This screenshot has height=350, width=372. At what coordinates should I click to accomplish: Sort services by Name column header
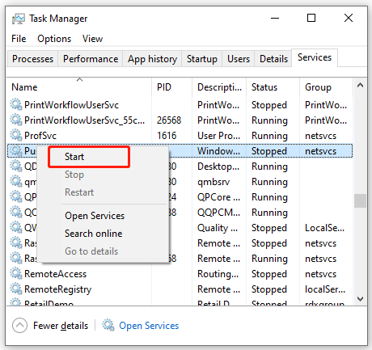[x=24, y=87]
